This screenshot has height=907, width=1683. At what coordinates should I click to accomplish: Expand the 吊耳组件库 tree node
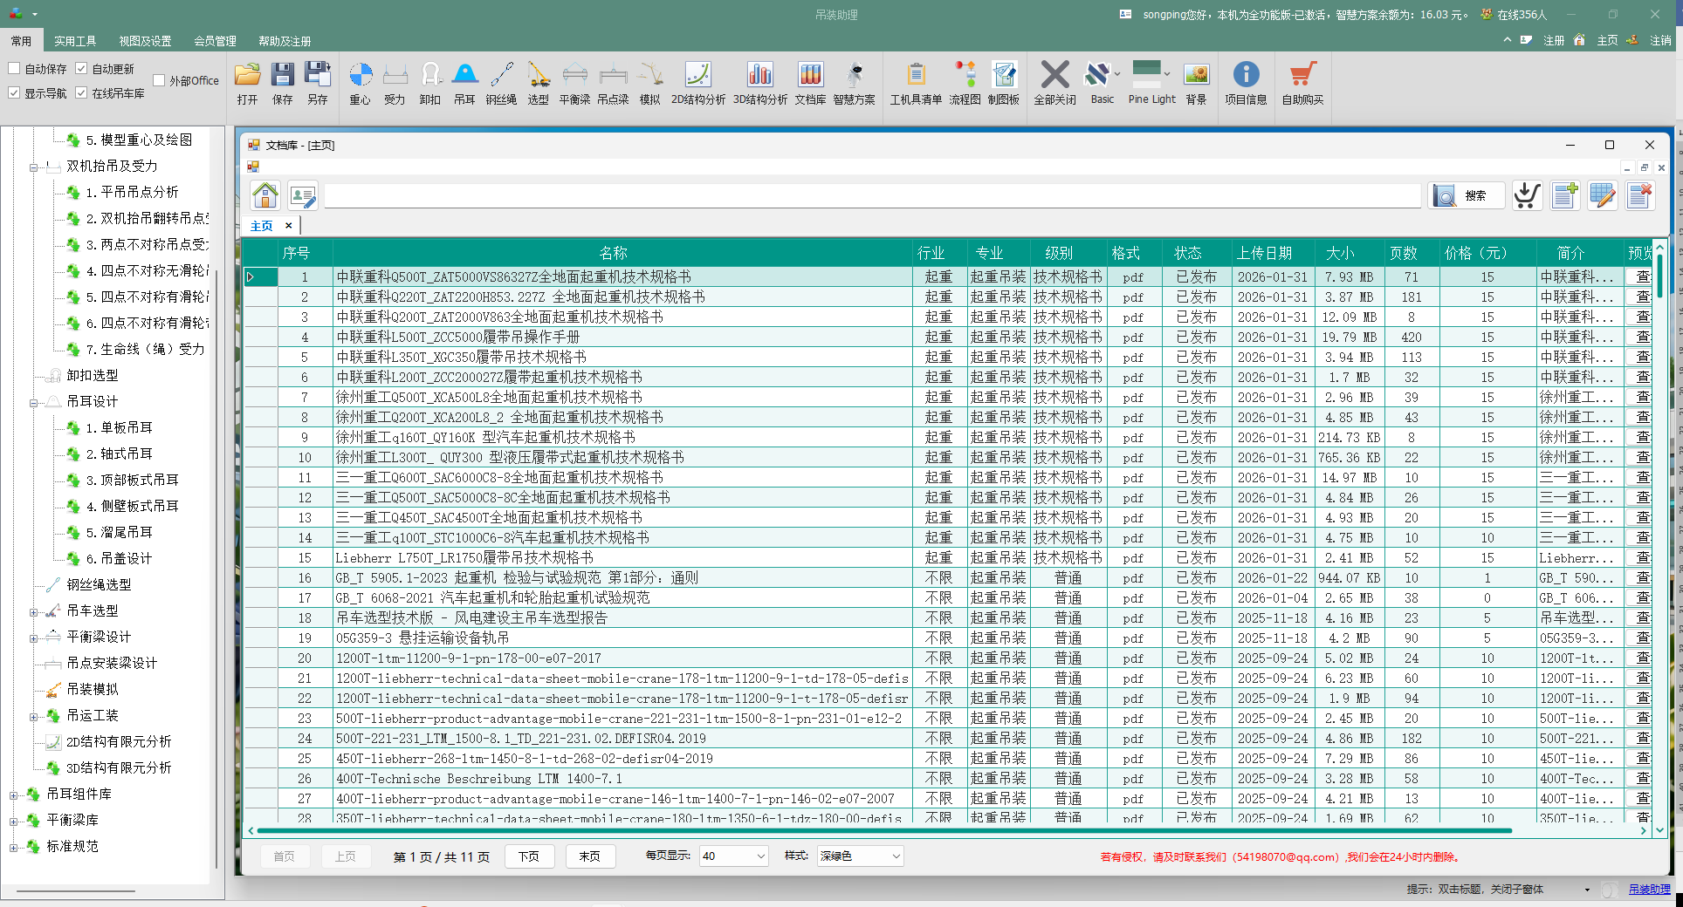tap(13, 794)
